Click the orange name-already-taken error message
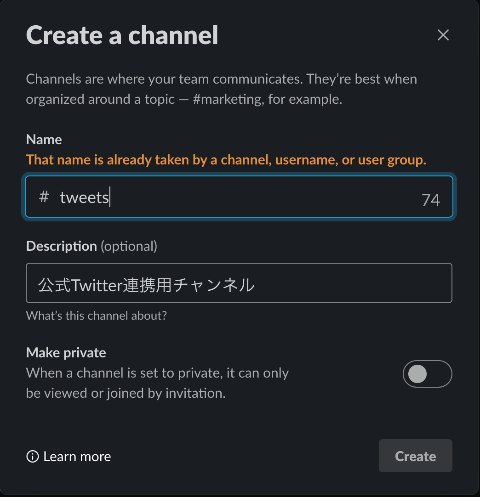 pos(226,160)
